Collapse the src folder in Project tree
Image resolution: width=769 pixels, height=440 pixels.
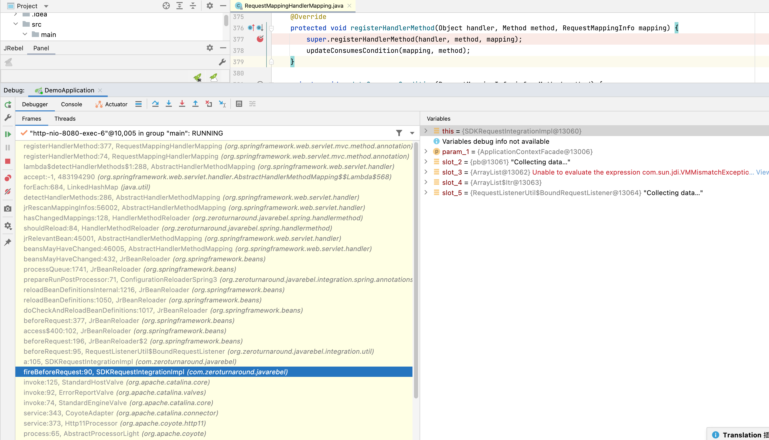coord(16,24)
